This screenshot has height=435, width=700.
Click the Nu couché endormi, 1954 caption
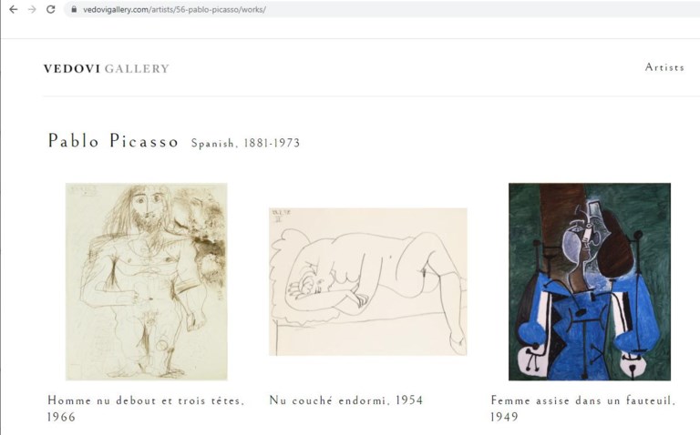click(346, 400)
